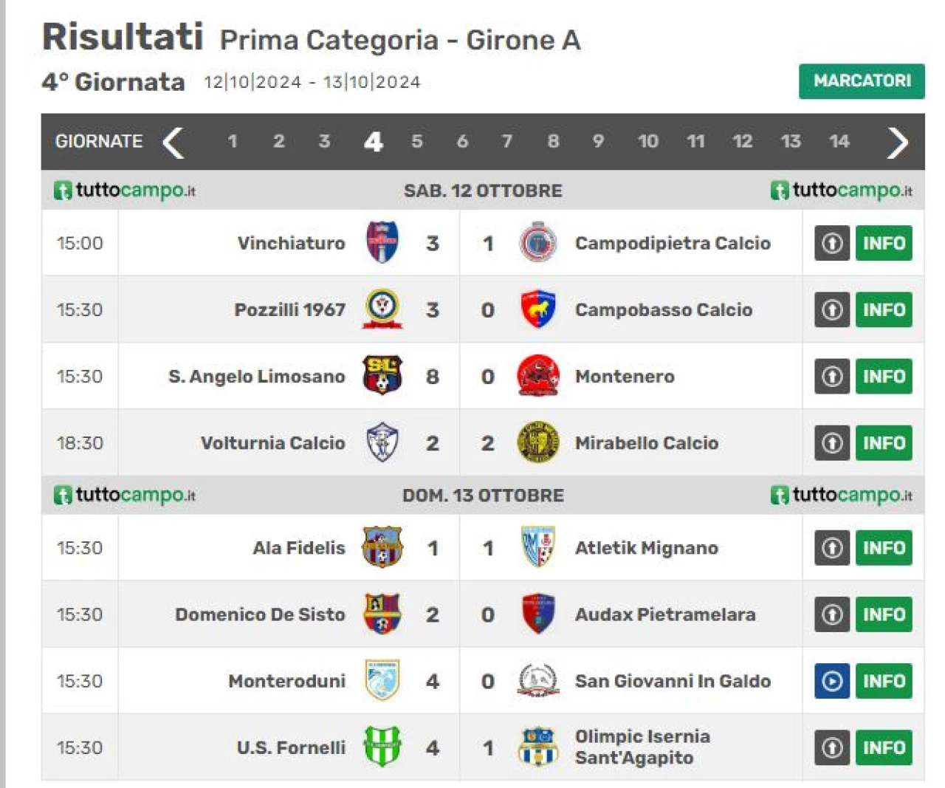Open the MARCATORI scorers button
This screenshot has width=945, height=788.
point(862,81)
